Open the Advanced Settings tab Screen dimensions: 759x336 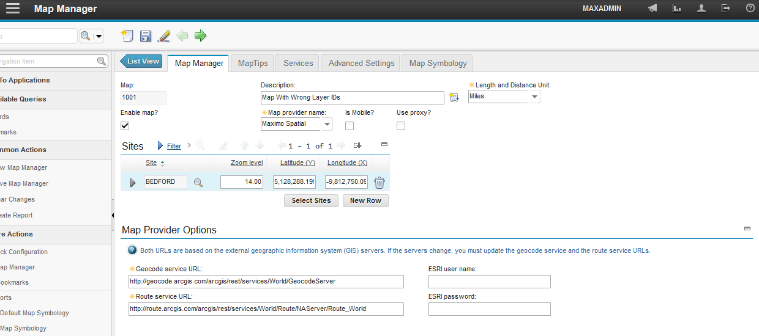pos(361,63)
